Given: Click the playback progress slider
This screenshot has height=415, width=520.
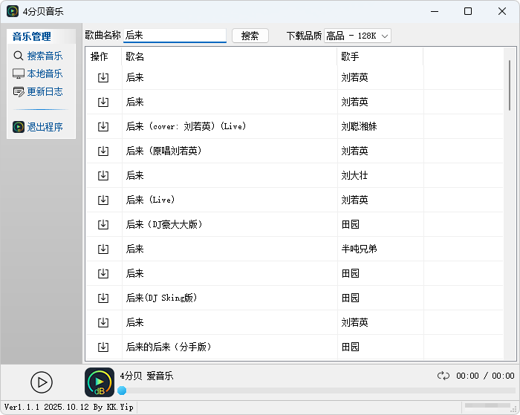Looking at the screenshot, I should [316, 391].
